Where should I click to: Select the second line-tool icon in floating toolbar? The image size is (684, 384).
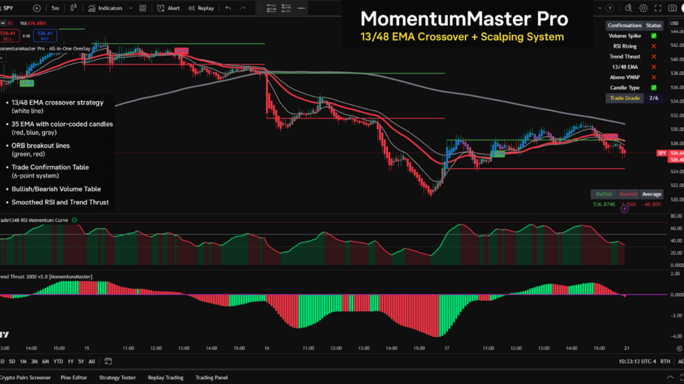pyautogui.click(x=286, y=8)
